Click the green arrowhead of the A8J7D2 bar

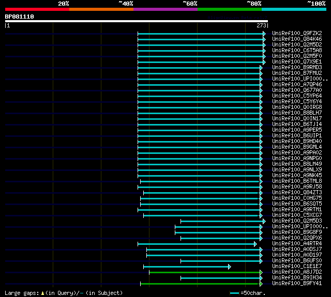(261, 273)
